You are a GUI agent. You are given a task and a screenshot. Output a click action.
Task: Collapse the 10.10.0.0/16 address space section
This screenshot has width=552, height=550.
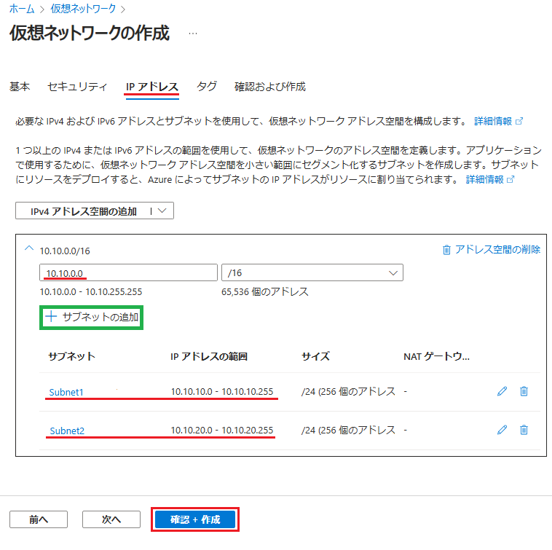(x=29, y=248)
